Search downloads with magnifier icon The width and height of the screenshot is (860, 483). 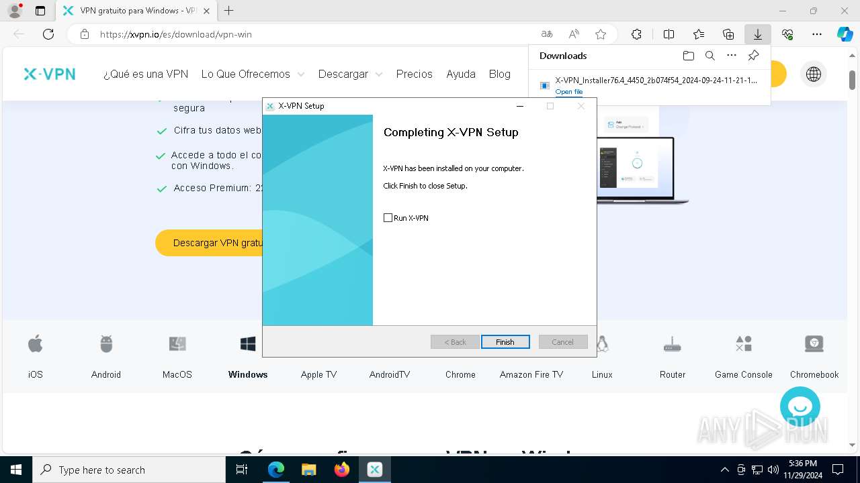[x=709, y=56]
